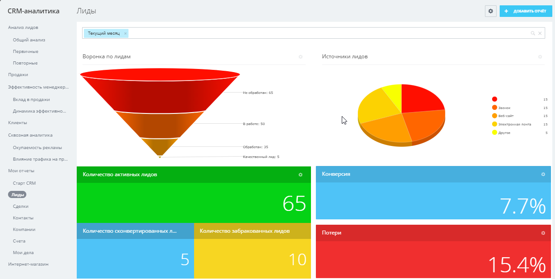The width and height of the screenshot is (555, 279).
Task: Open gear for Потери widget
Action: tap(543, 233)
